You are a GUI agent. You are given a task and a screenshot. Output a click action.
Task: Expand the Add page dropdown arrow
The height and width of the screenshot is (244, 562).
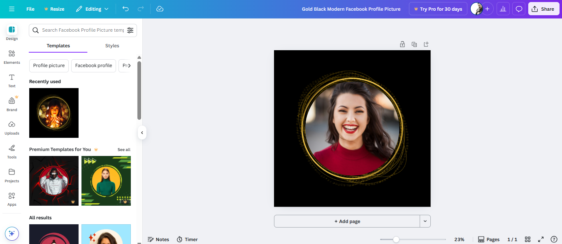pos(425,221)
